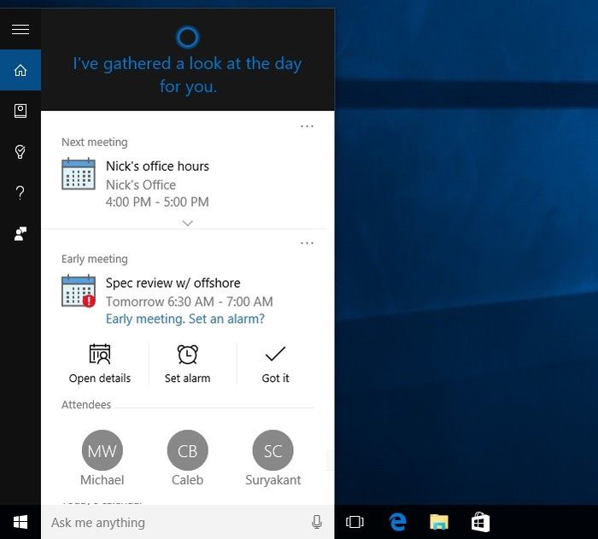Click 'Early meeting. Set an alarm?' link

(x=185, y=319)
